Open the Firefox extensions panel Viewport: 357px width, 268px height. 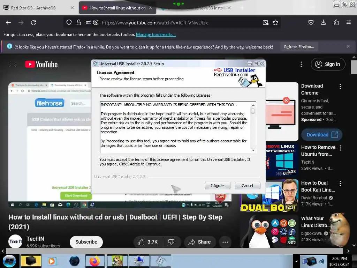[336, 23]
